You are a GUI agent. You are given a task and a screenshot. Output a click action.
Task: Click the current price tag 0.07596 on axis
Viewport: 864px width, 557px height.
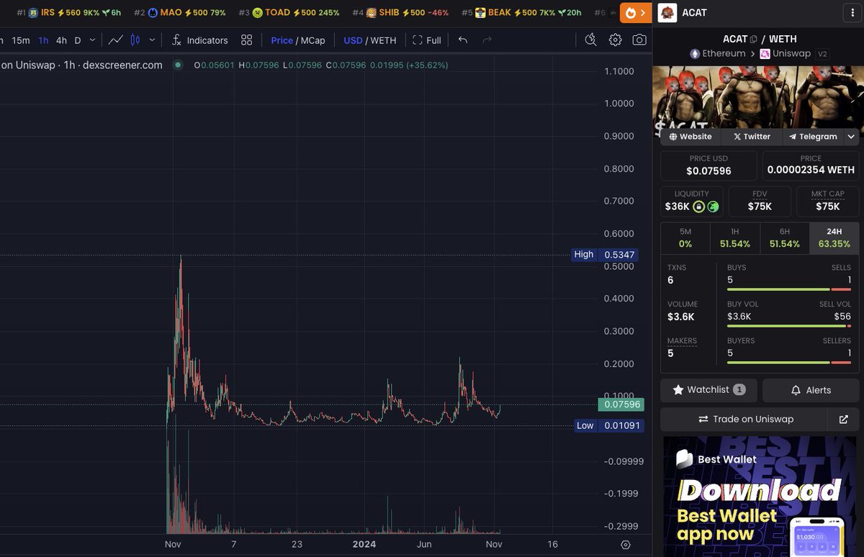tap(621, 404)
